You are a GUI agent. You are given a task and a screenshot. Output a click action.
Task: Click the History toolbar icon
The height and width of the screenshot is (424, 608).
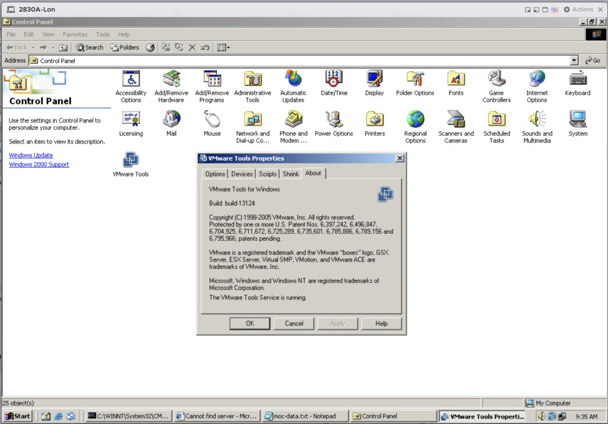tap(150, 47)
